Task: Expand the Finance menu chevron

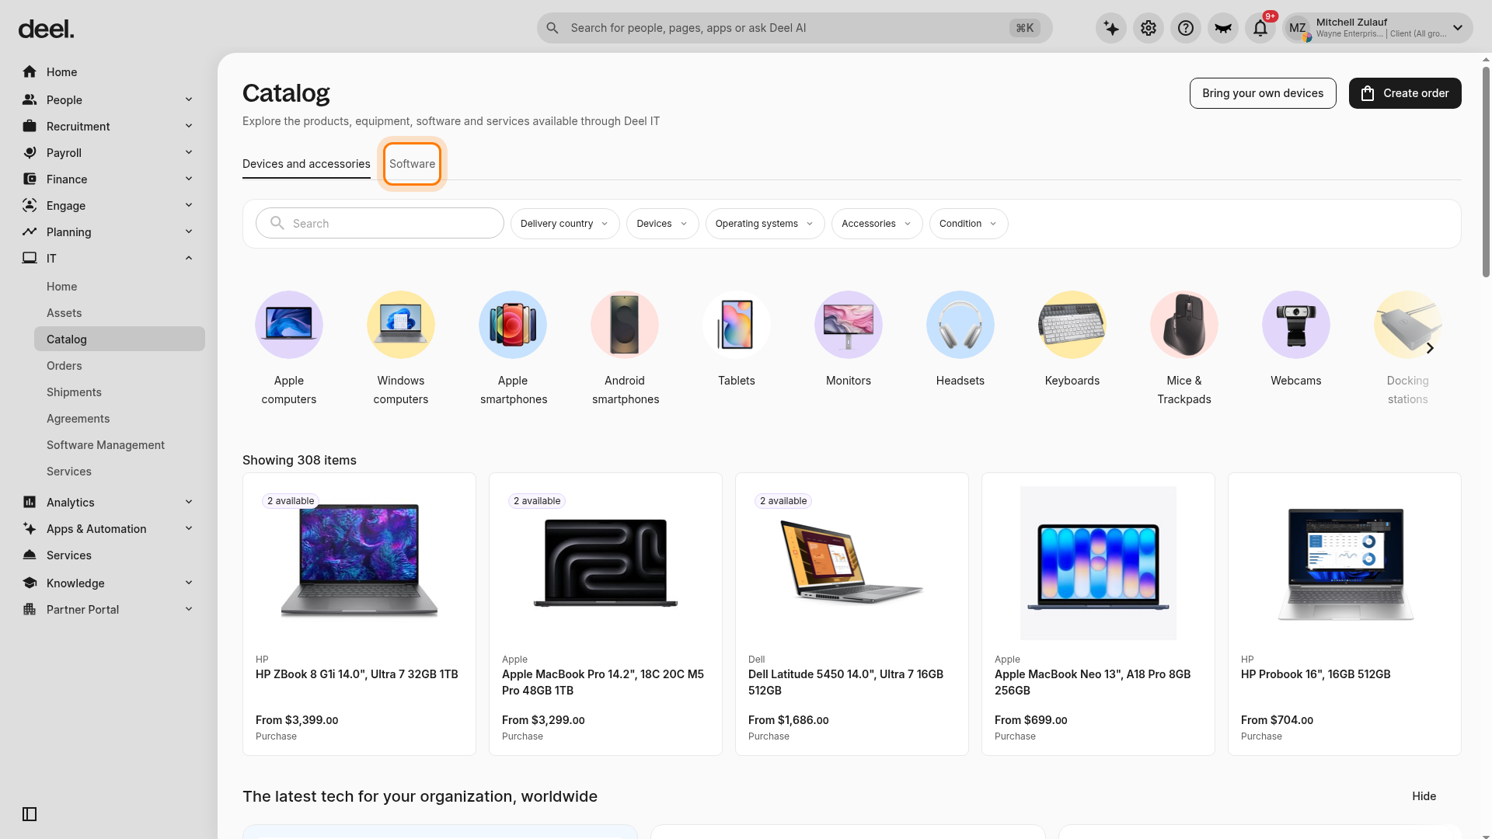Action: tap(189, 179)
